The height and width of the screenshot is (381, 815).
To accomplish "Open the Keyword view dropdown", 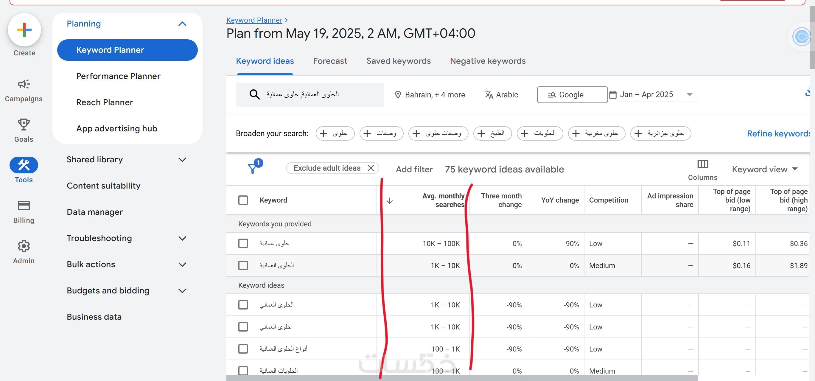I will click(x=764, y=169).
